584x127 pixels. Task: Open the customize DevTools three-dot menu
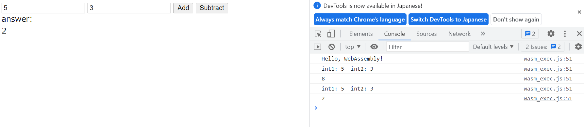coord(565,34)
